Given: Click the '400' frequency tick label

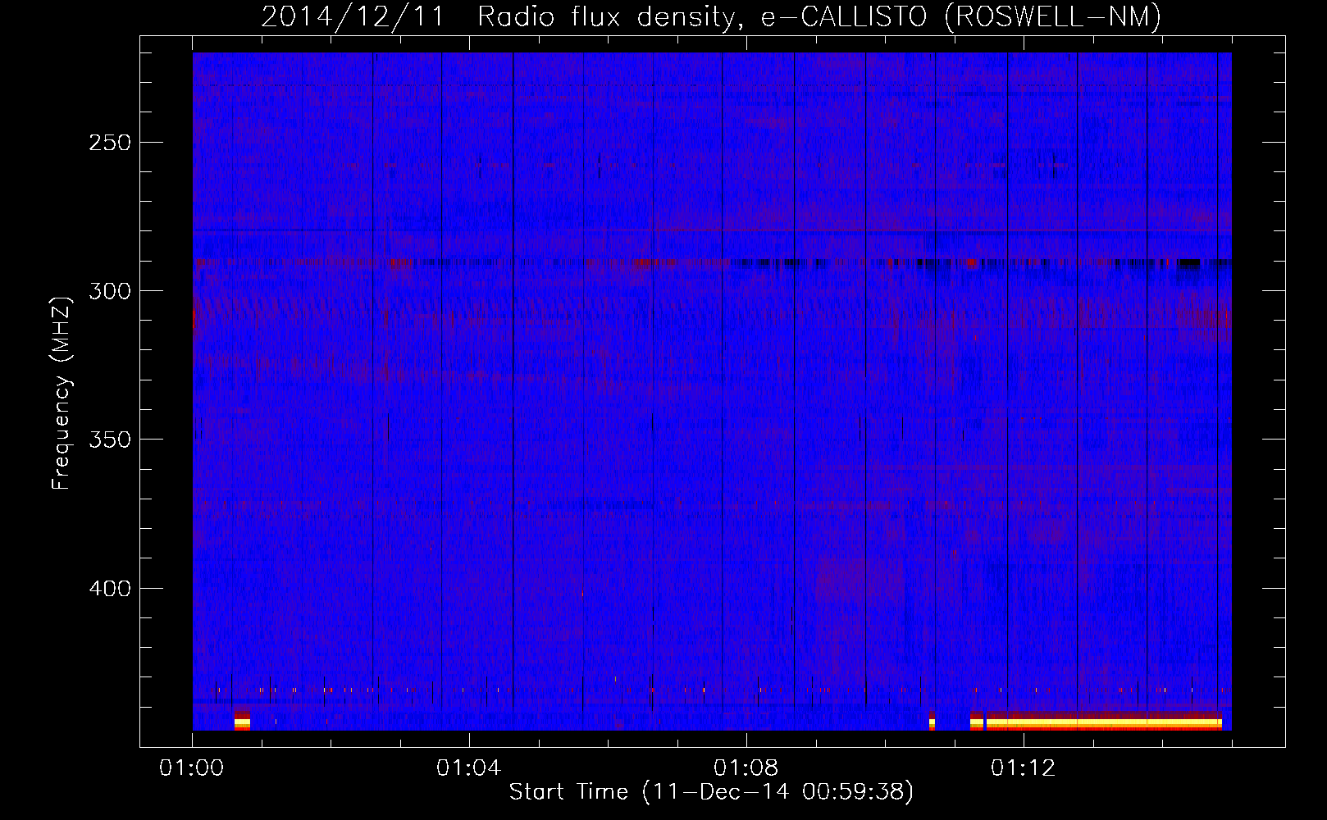Looking at the screenshot, I should [x=109, y=589].
